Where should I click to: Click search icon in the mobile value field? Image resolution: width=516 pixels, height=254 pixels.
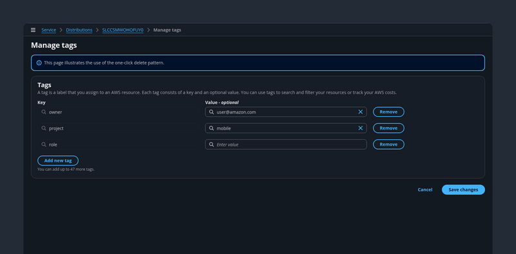point(212,128)
